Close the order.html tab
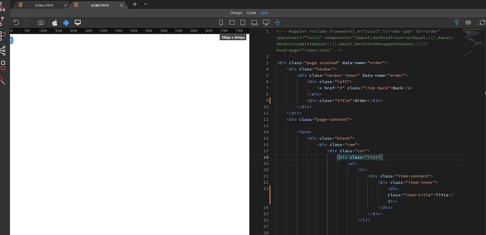The height and width of the screenshot is (235, 486). tap(121, 5)
